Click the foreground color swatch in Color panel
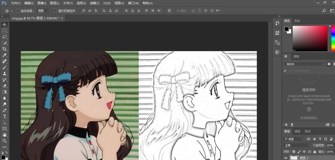 (x=286, y=29)
